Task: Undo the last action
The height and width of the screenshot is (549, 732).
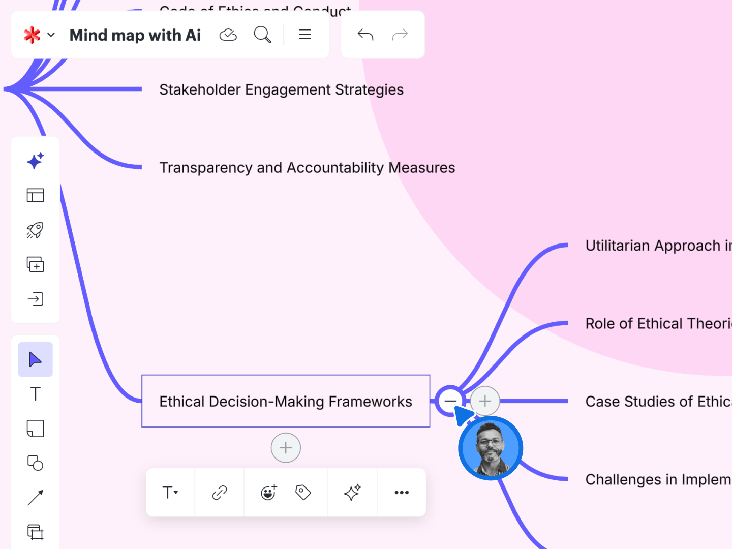Action: [365, 35]
